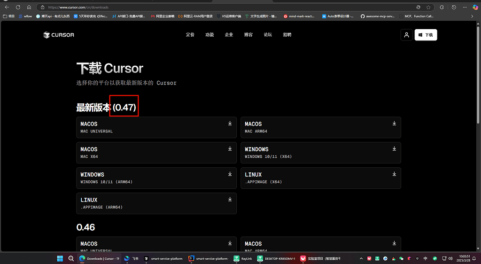Open RayLink from the taskbar

tap(243, 258)
